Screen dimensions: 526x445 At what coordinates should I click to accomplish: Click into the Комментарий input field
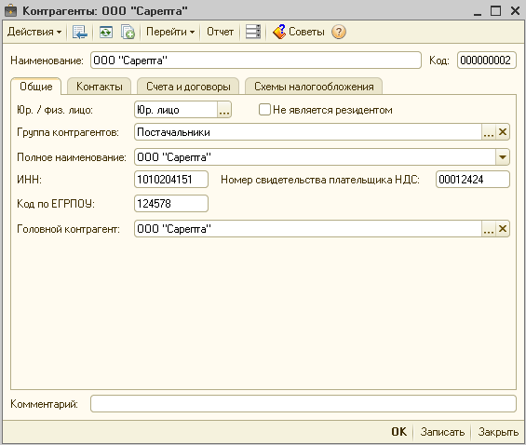point(303,403)
